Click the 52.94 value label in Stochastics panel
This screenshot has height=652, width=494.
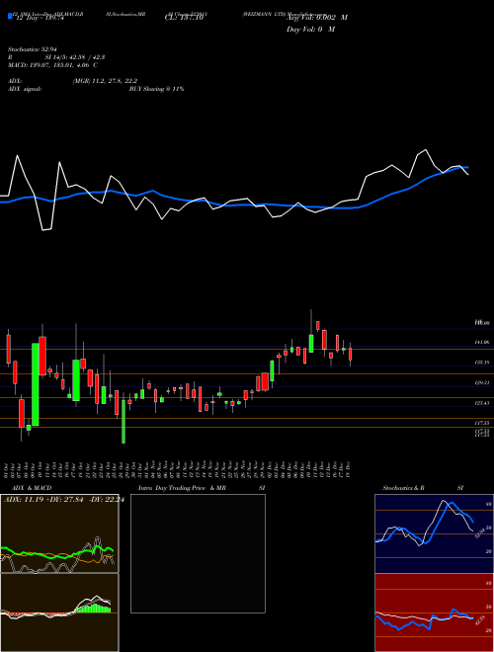click(480, 532)
